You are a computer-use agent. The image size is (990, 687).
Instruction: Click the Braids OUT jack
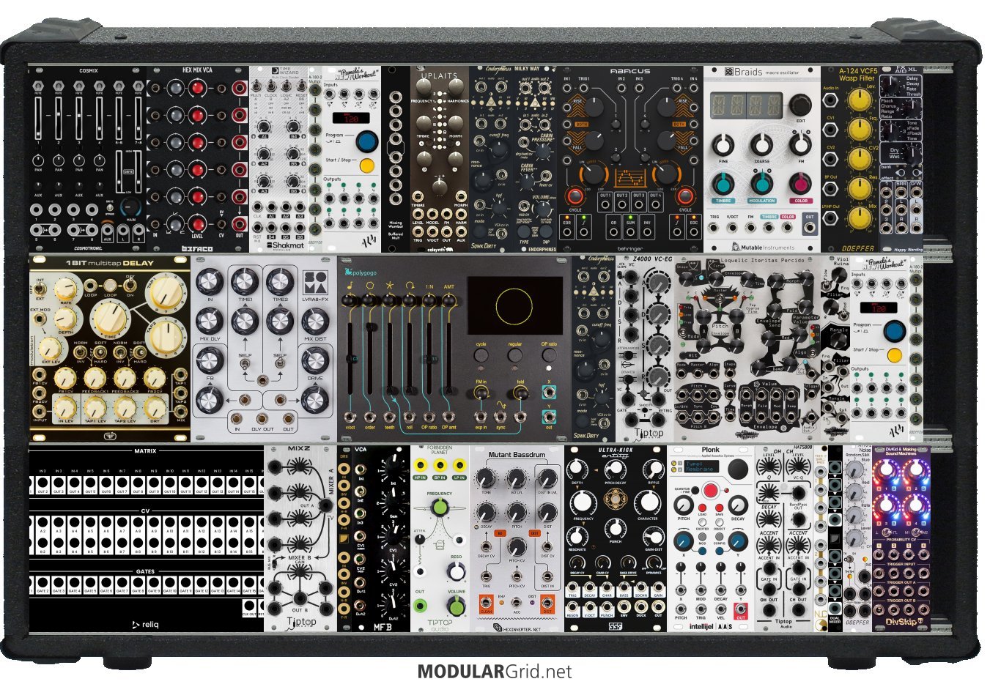click(x=810, y=227)
